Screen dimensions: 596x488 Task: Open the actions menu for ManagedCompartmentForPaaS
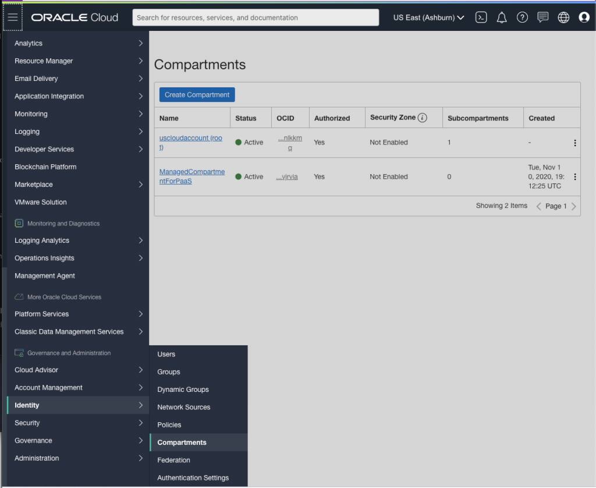pos(575,176)
